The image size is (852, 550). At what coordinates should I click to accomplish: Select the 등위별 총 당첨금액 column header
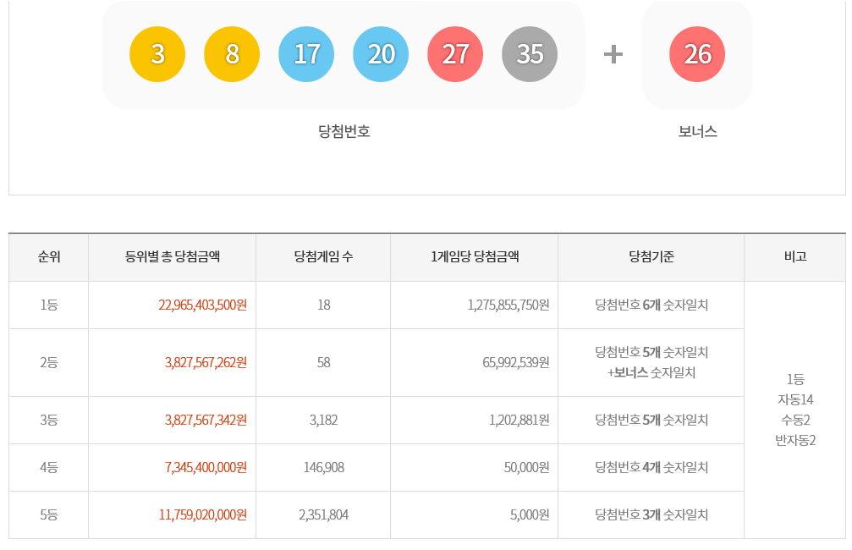click(x=173, y=257)
